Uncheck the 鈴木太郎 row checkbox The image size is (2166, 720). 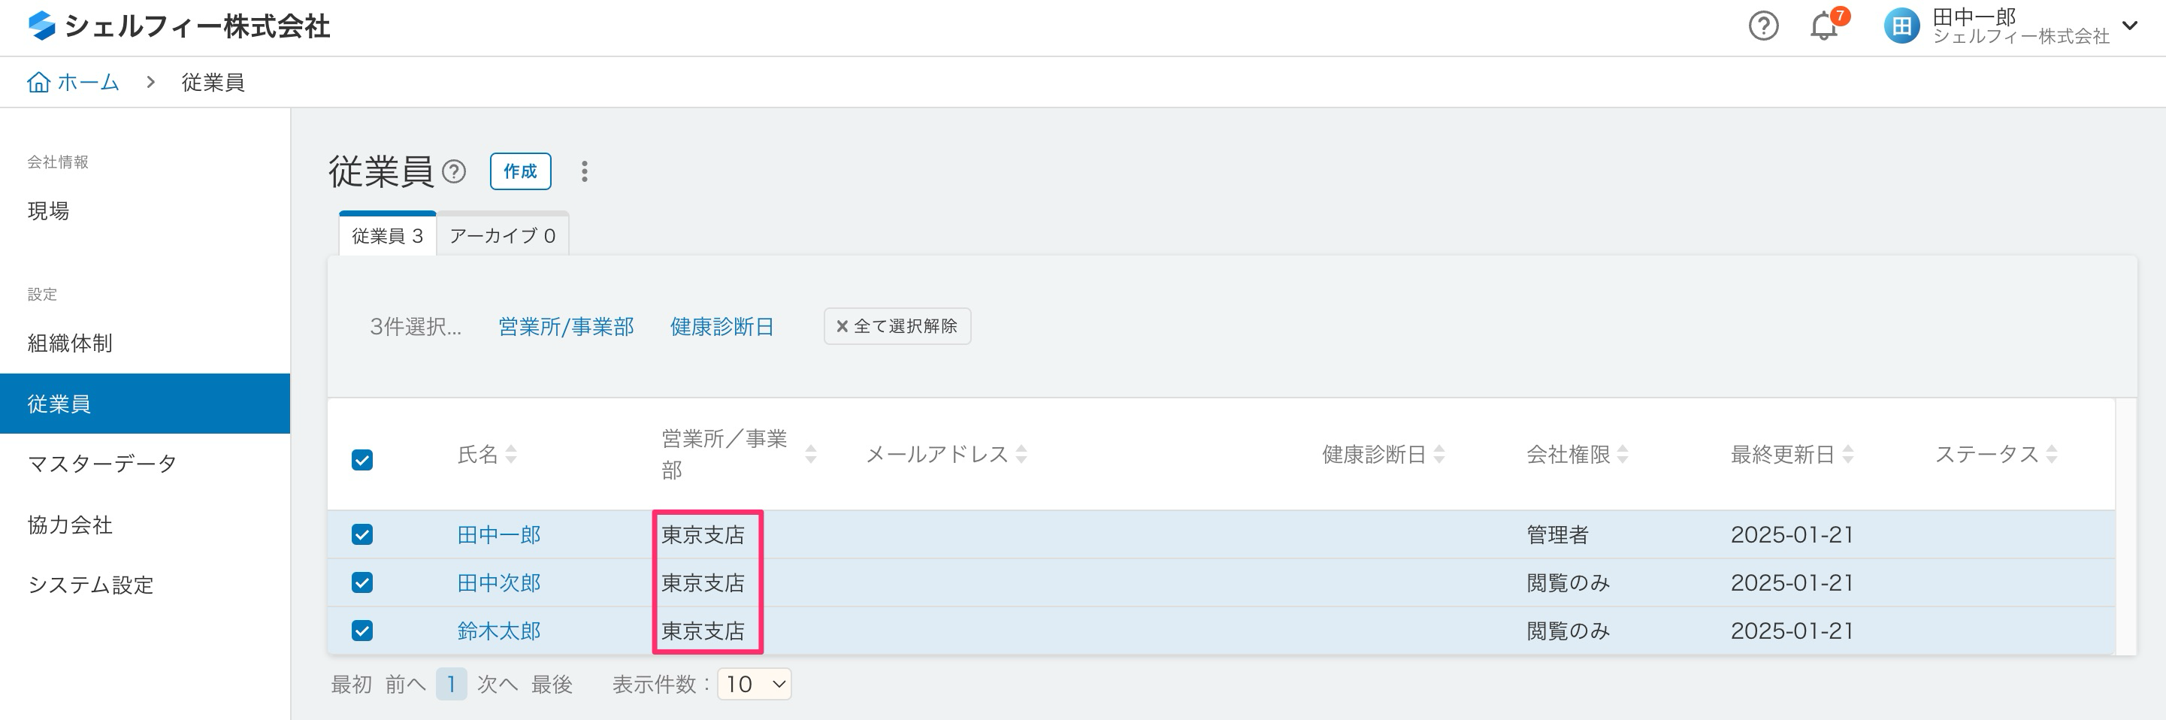(362, 631)
